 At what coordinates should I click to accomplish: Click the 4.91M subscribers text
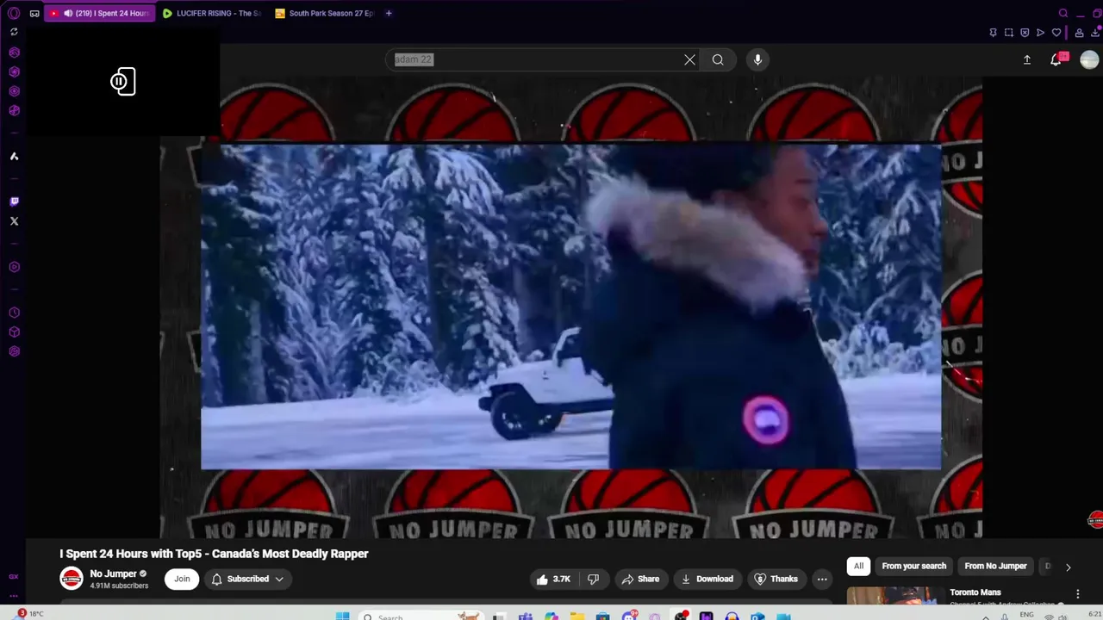119,586
